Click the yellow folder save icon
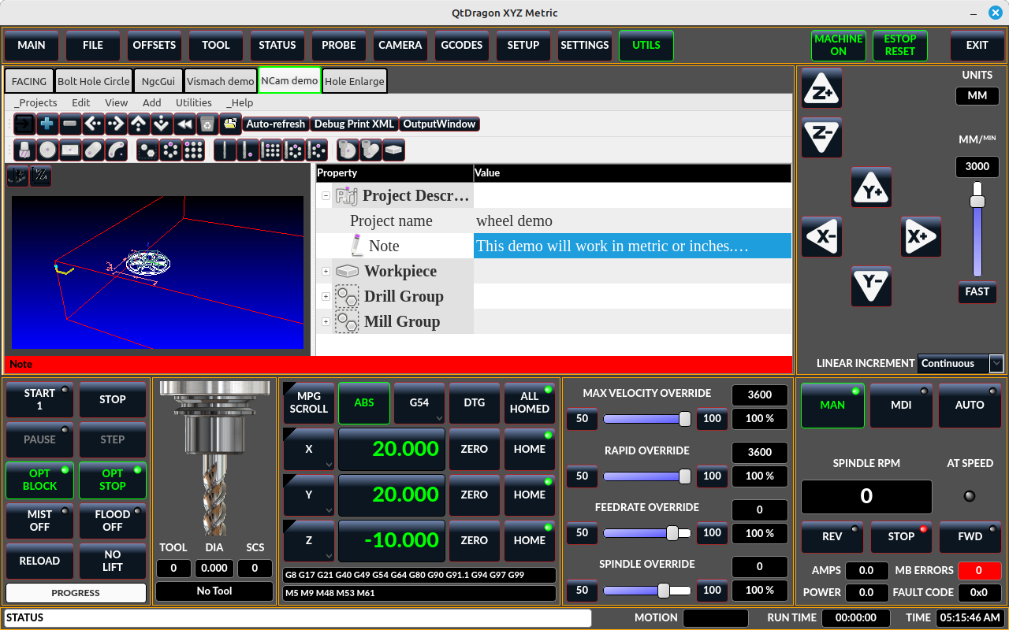Viewport: 1009px width, 630px height. click(230, 124)
